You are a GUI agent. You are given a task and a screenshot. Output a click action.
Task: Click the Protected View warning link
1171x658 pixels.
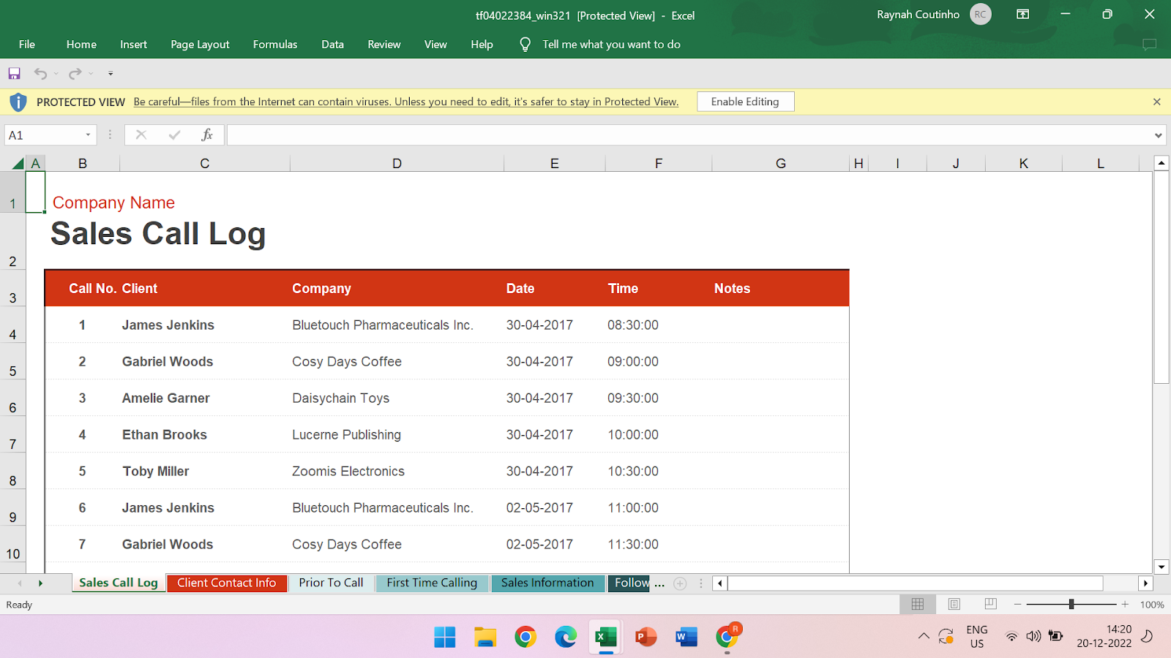405,102
